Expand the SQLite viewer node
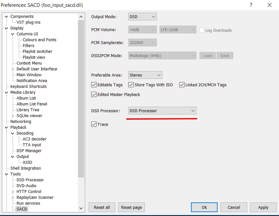 click(x=13, y=116)
